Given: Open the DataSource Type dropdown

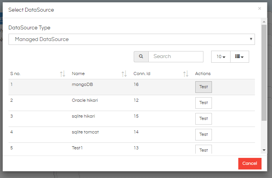Looking at the screenshot, I should pos(132,39).
